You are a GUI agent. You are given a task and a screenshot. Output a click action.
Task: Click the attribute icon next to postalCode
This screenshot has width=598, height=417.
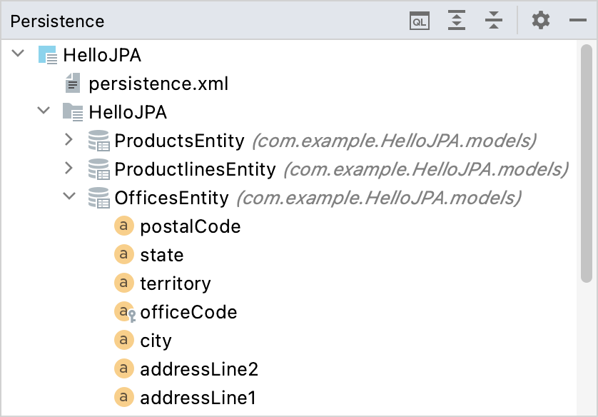[x=124, y=226]
